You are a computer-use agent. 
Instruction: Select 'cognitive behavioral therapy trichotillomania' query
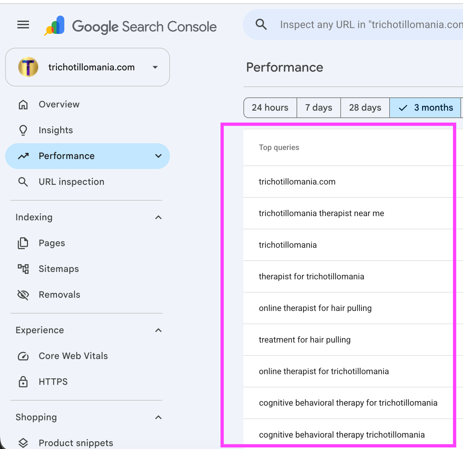tap(342, 435)
